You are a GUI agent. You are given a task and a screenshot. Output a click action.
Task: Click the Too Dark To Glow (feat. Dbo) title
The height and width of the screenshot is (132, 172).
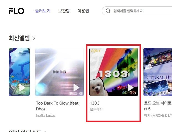(x=58, y=106)
